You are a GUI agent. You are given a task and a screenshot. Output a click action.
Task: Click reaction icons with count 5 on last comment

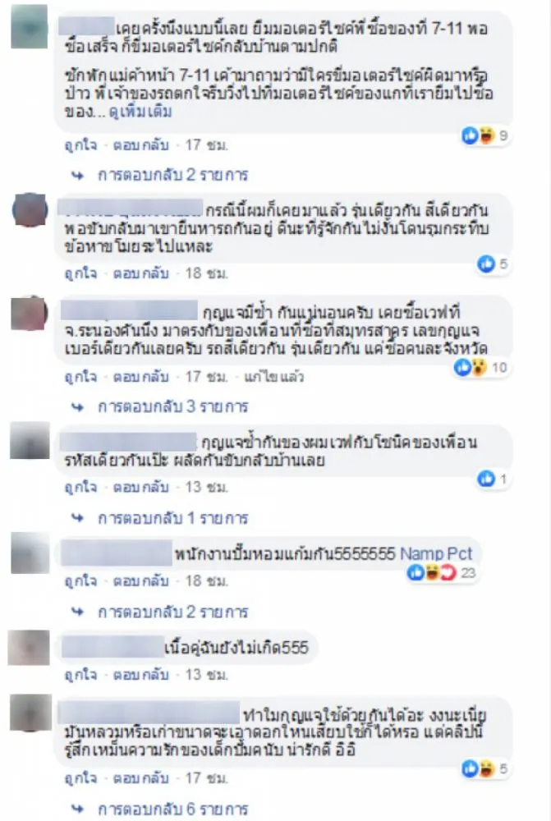[x=485, y=769]
